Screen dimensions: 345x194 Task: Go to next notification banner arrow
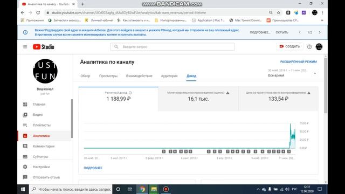[320, 32]
